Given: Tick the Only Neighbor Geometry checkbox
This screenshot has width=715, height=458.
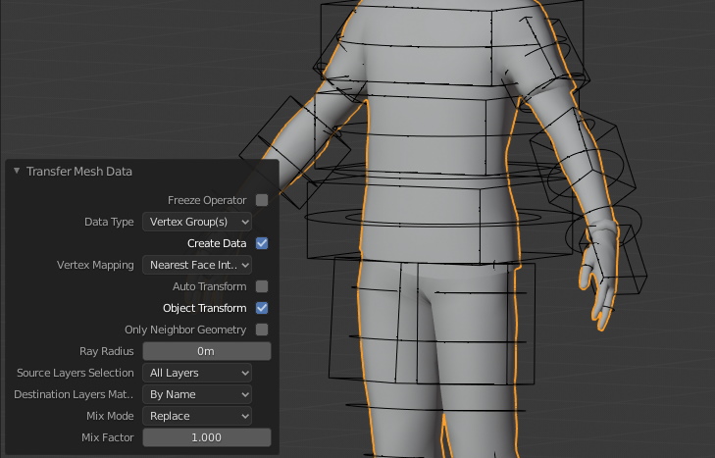Looking at the screenshot, I should (262, 330).
